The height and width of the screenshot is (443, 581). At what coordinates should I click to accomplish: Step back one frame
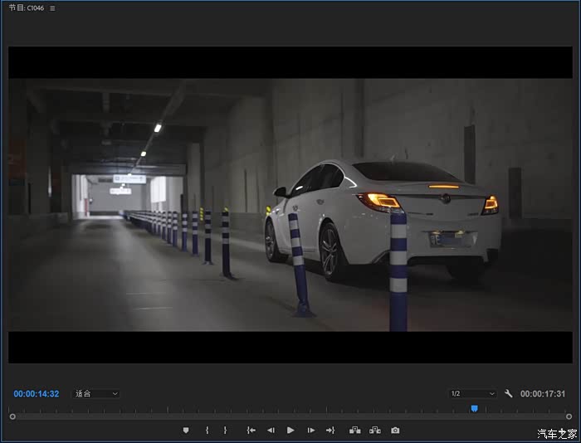[271, 430]
